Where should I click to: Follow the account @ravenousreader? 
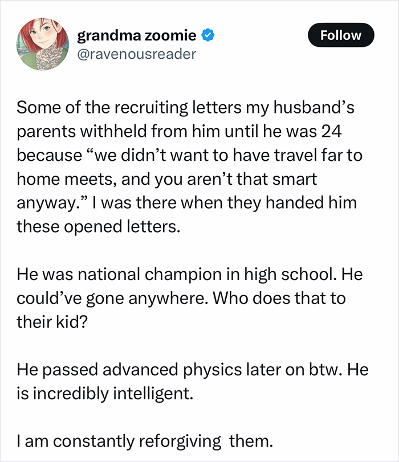point(341,35)
